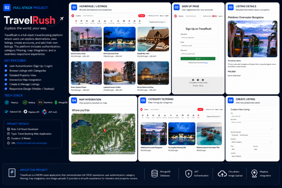
Task: Open the travelrush.vercel.app URL link
Action: tap(32, 143)
